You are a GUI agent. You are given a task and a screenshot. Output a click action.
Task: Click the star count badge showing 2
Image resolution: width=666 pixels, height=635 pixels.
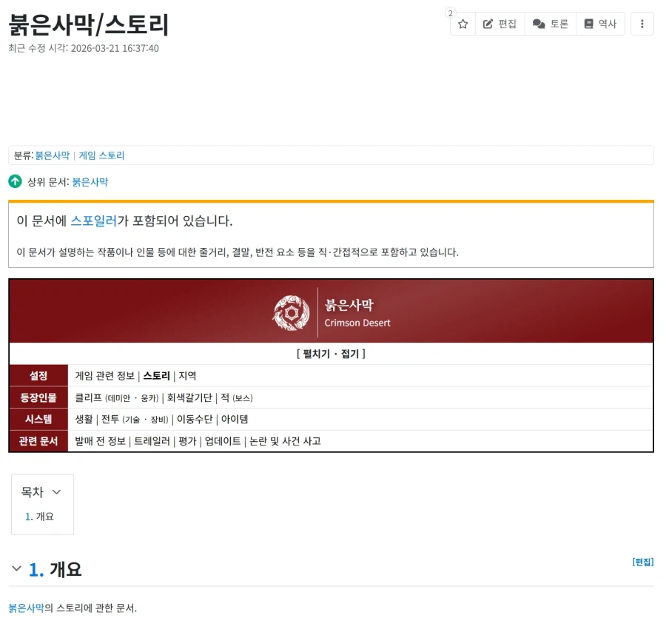tap(450, 13)
